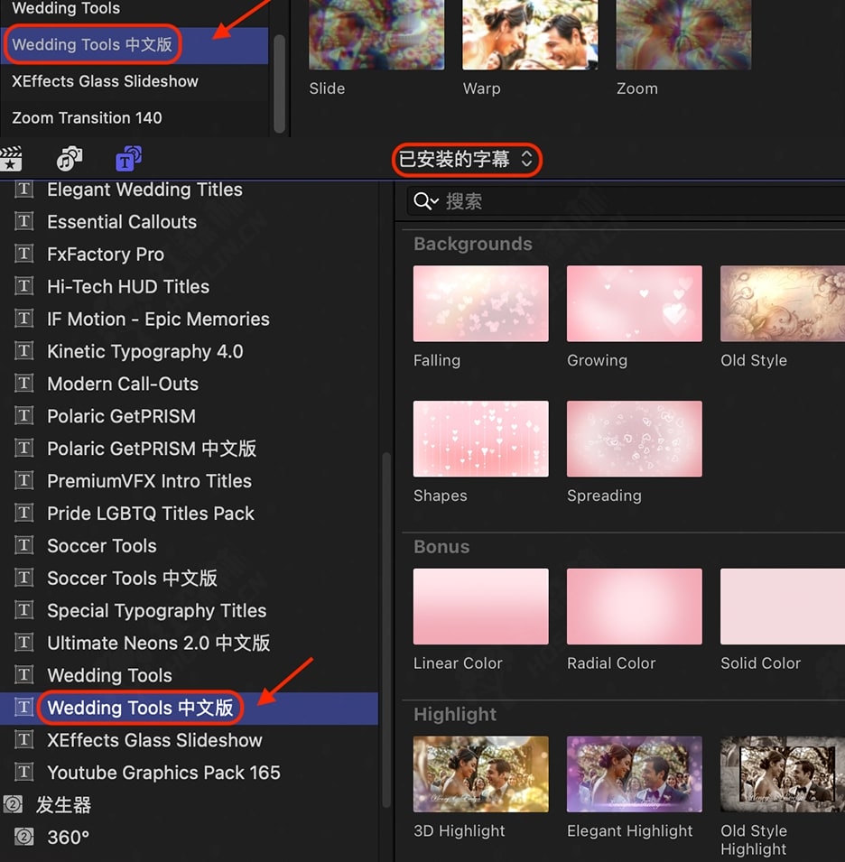The image size is (845, 862).
Task: Select the Essential Callouts category
Action: coord(189,221)
